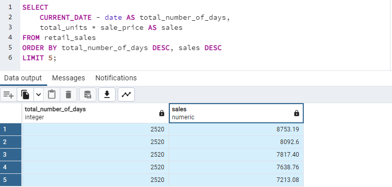The image size is (392, 187).
Task: Open the Notifications tab
Action: click(x=116, y=78)
